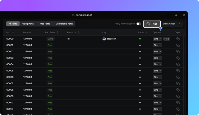Sort list by Port column arrows
Viewport: 199px width, 115px height.
point(13,32)
